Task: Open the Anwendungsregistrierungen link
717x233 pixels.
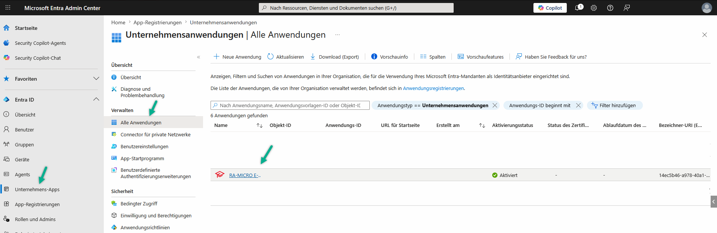Action: click(x=433, y=88)
